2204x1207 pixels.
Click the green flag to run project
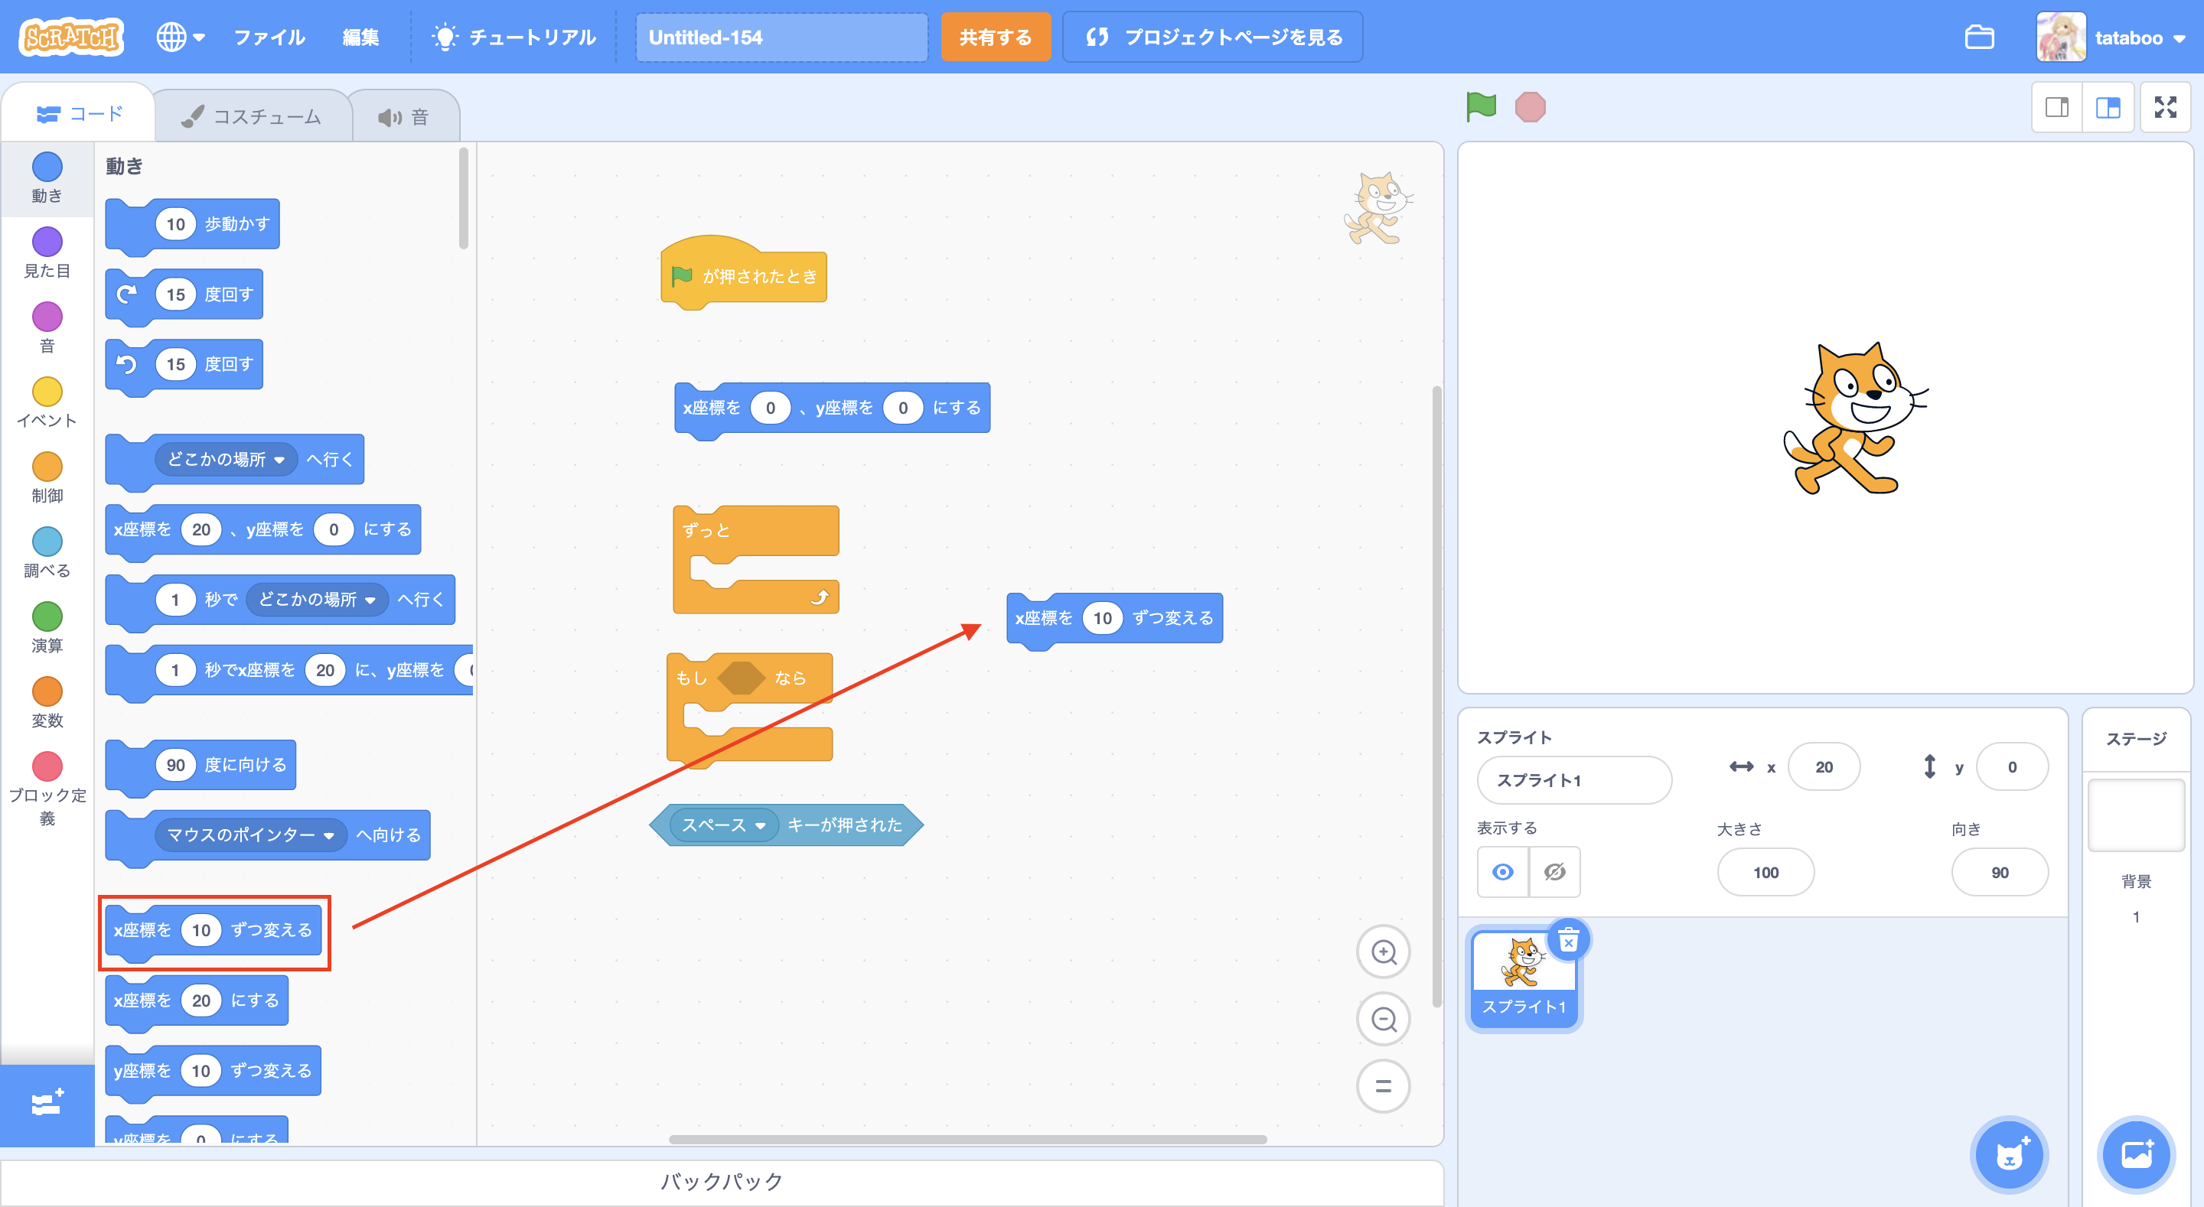tap(1481, 107)
